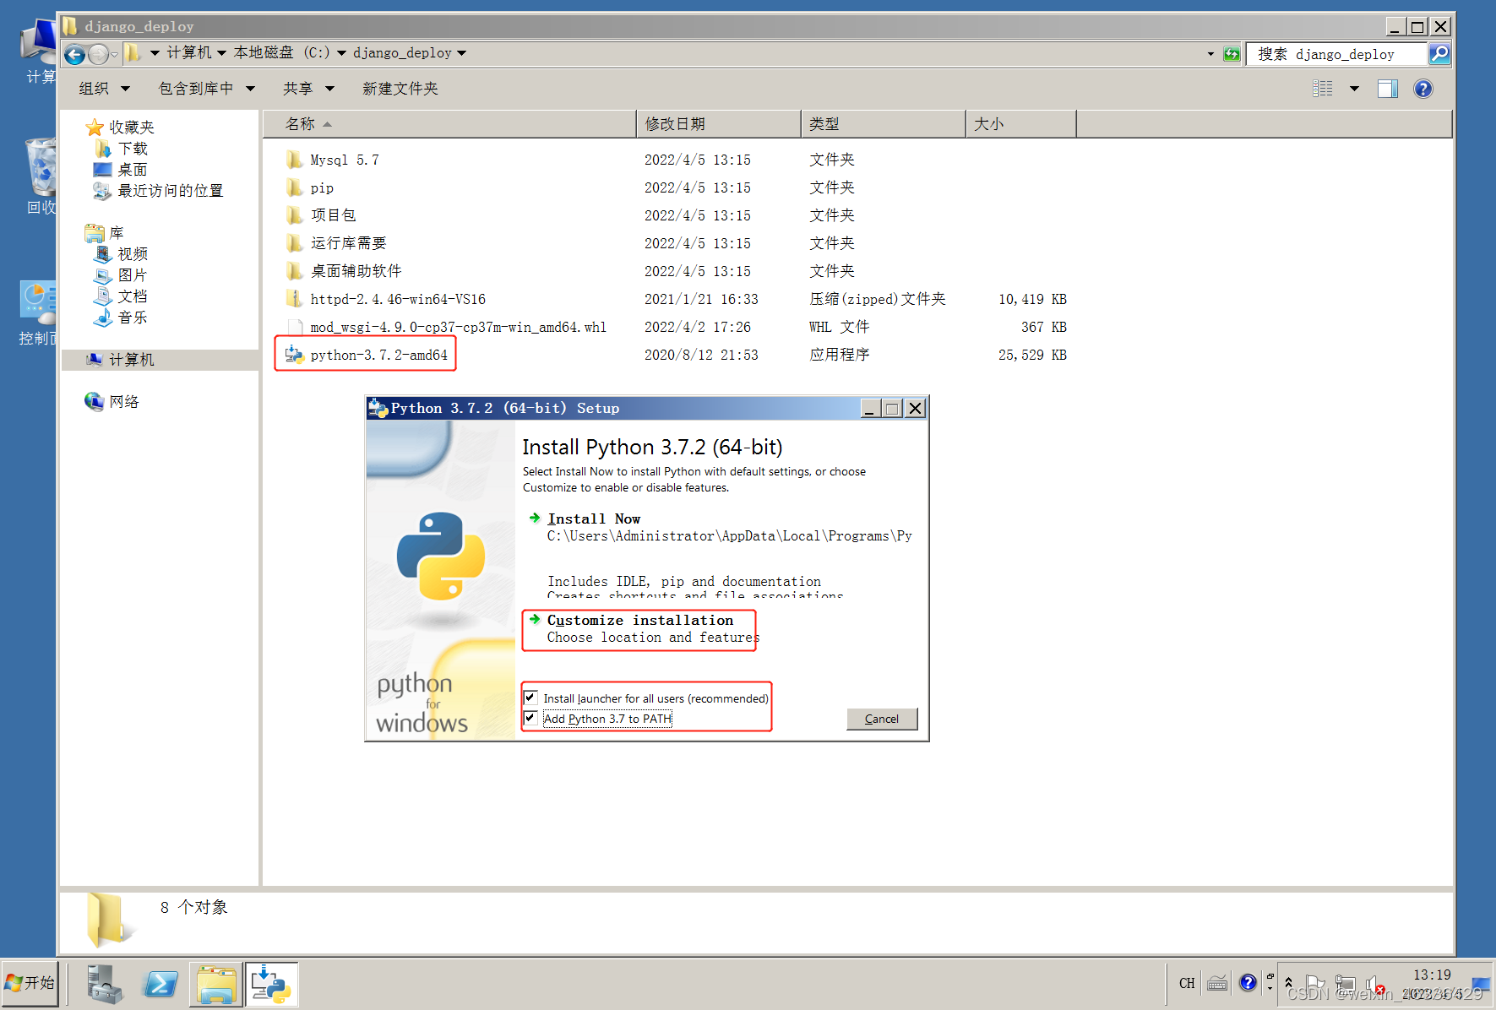Image resolution: width=1496 pixels, height=1010 pixels.
Task: Open the recent pages dropdown beside Forward
Action: 115,55
